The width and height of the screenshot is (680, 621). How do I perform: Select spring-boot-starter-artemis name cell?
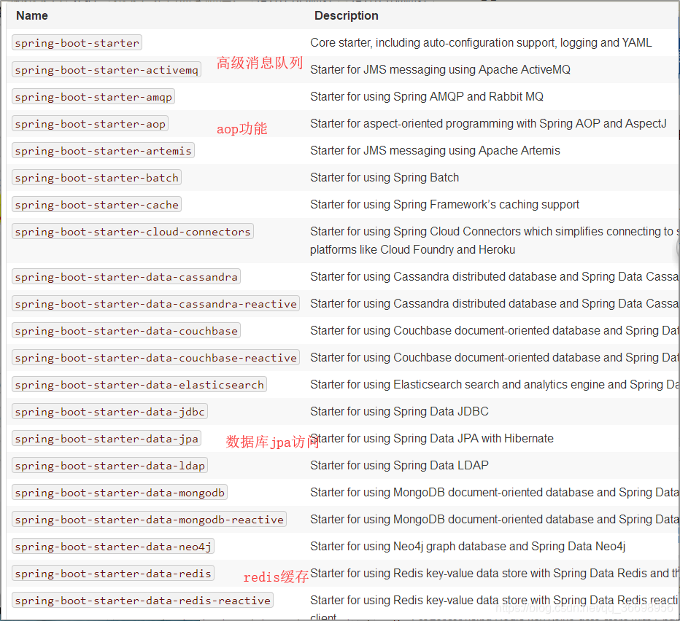click(x=103, y=150)
